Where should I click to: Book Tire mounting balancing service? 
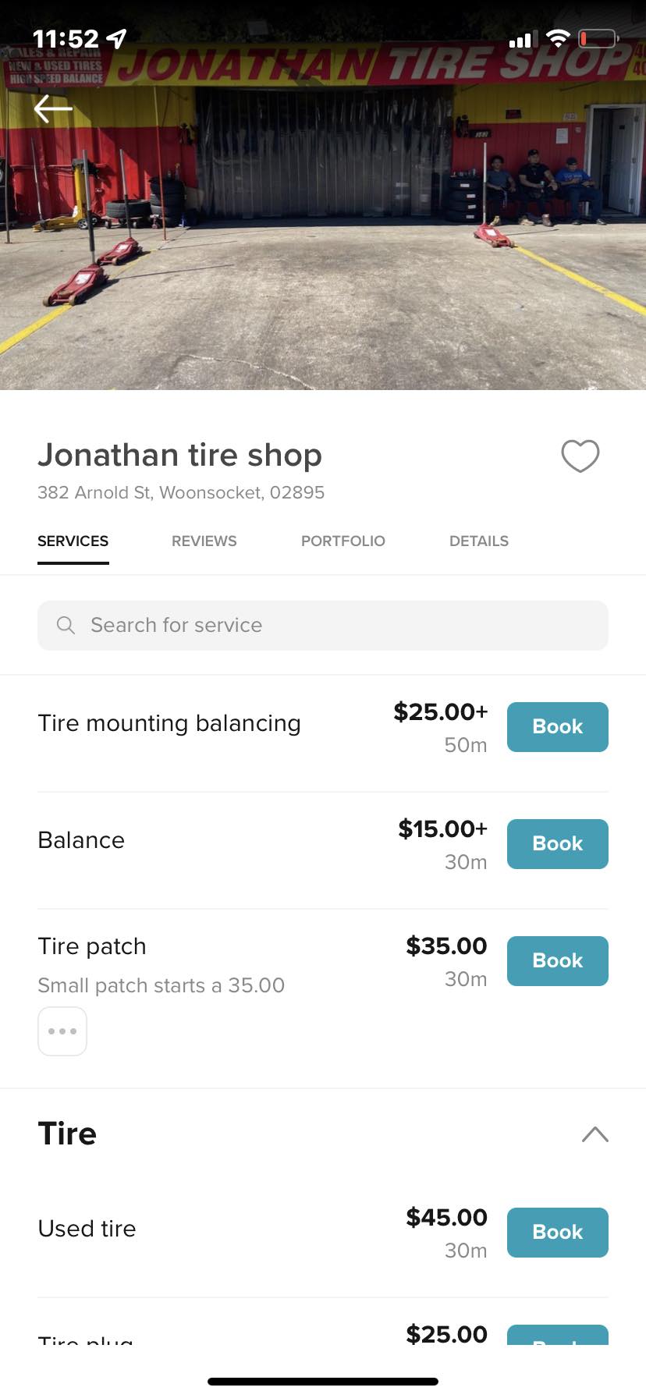557,727
